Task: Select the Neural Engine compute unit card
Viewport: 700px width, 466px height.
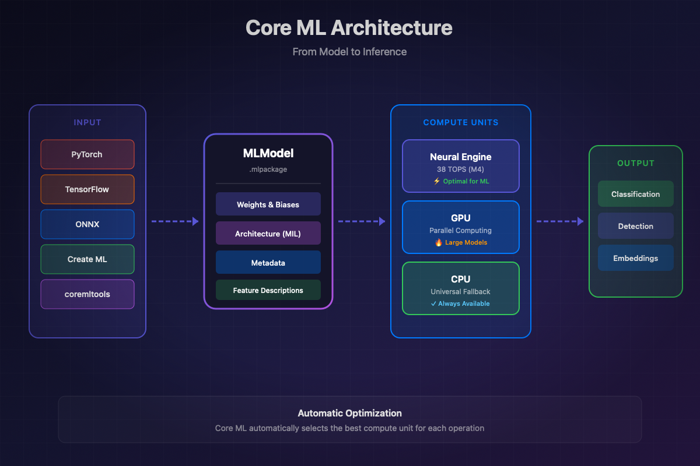Action: point(461,166)
